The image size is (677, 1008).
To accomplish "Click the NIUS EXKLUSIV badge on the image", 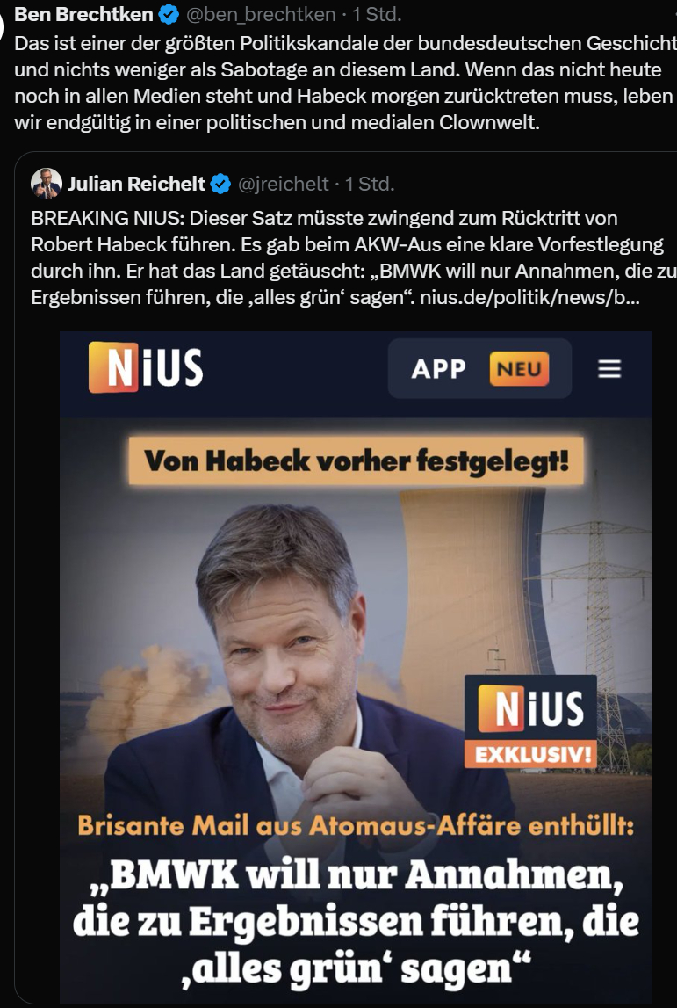I will (x=530, y=722).
